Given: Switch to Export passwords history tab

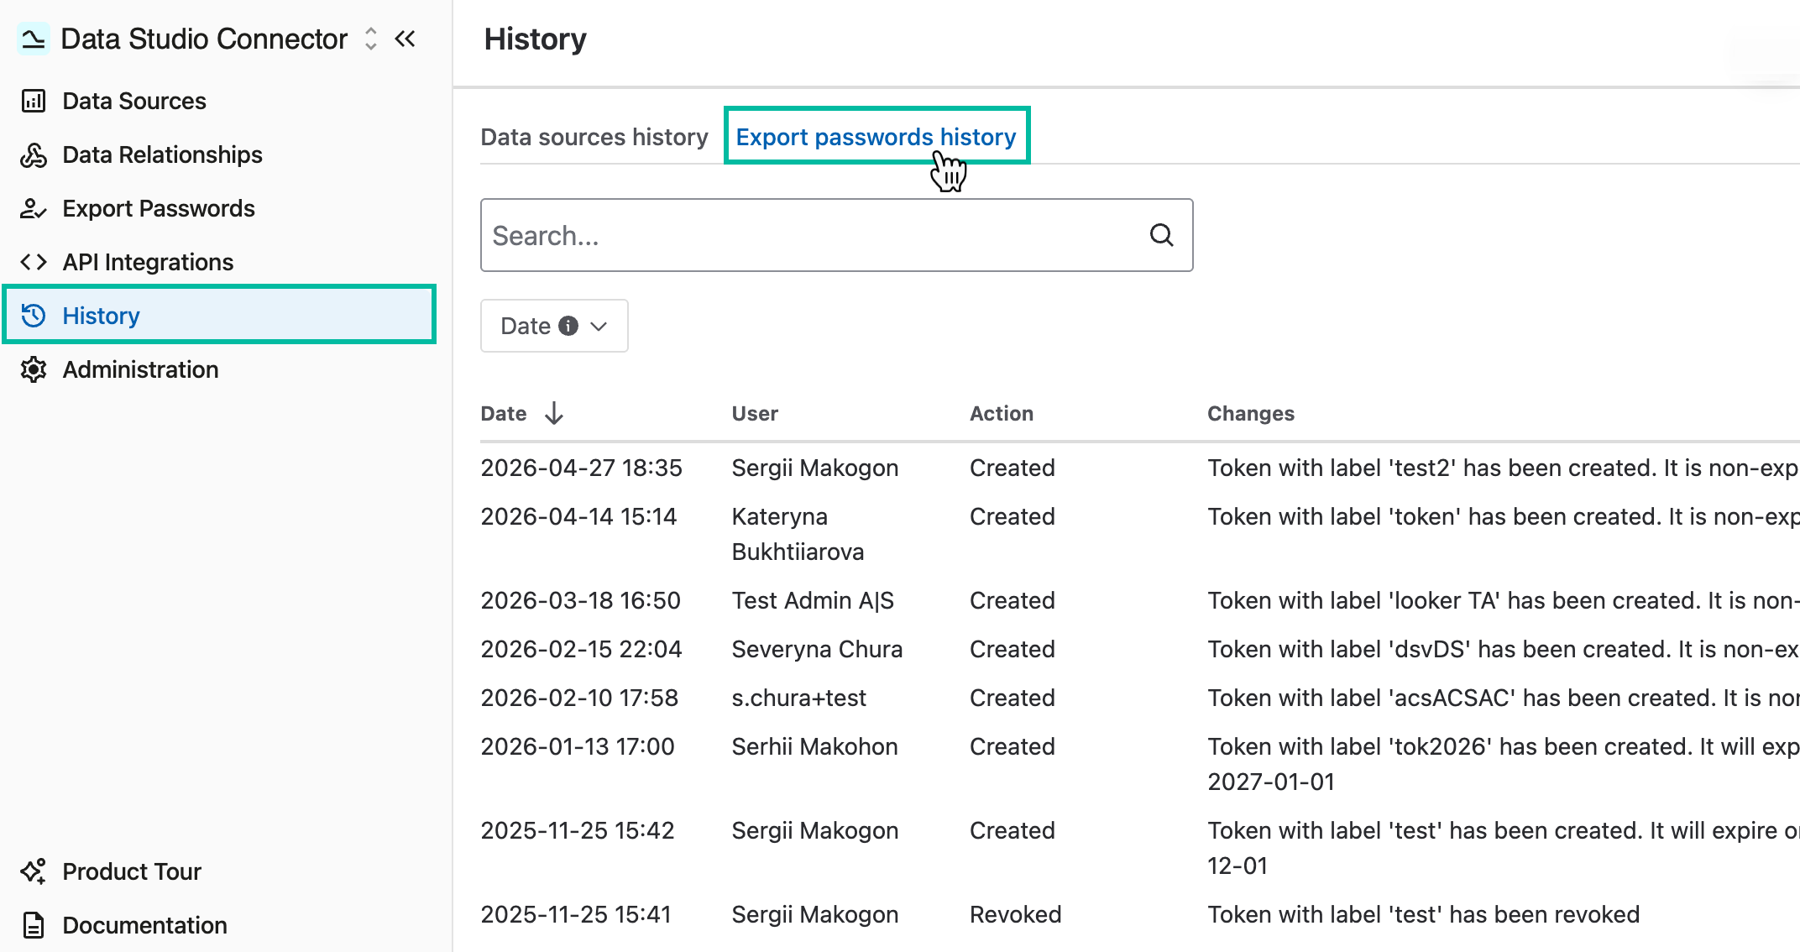Looking at the screenshot, I should pos(876,136).
